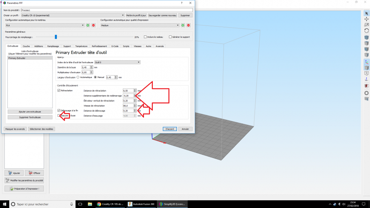
Task: Expand the PLA material dropdown
Action: pyautogui.click(x=45, y=25)
